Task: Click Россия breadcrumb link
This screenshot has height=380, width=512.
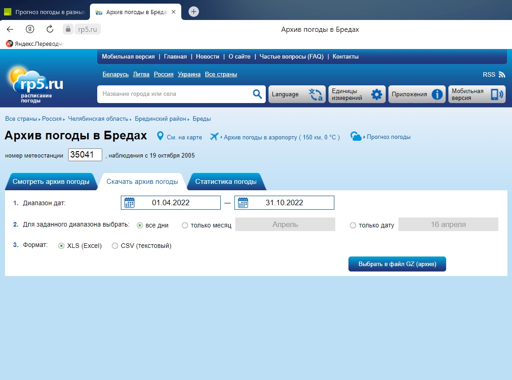Action: [52, 119]
